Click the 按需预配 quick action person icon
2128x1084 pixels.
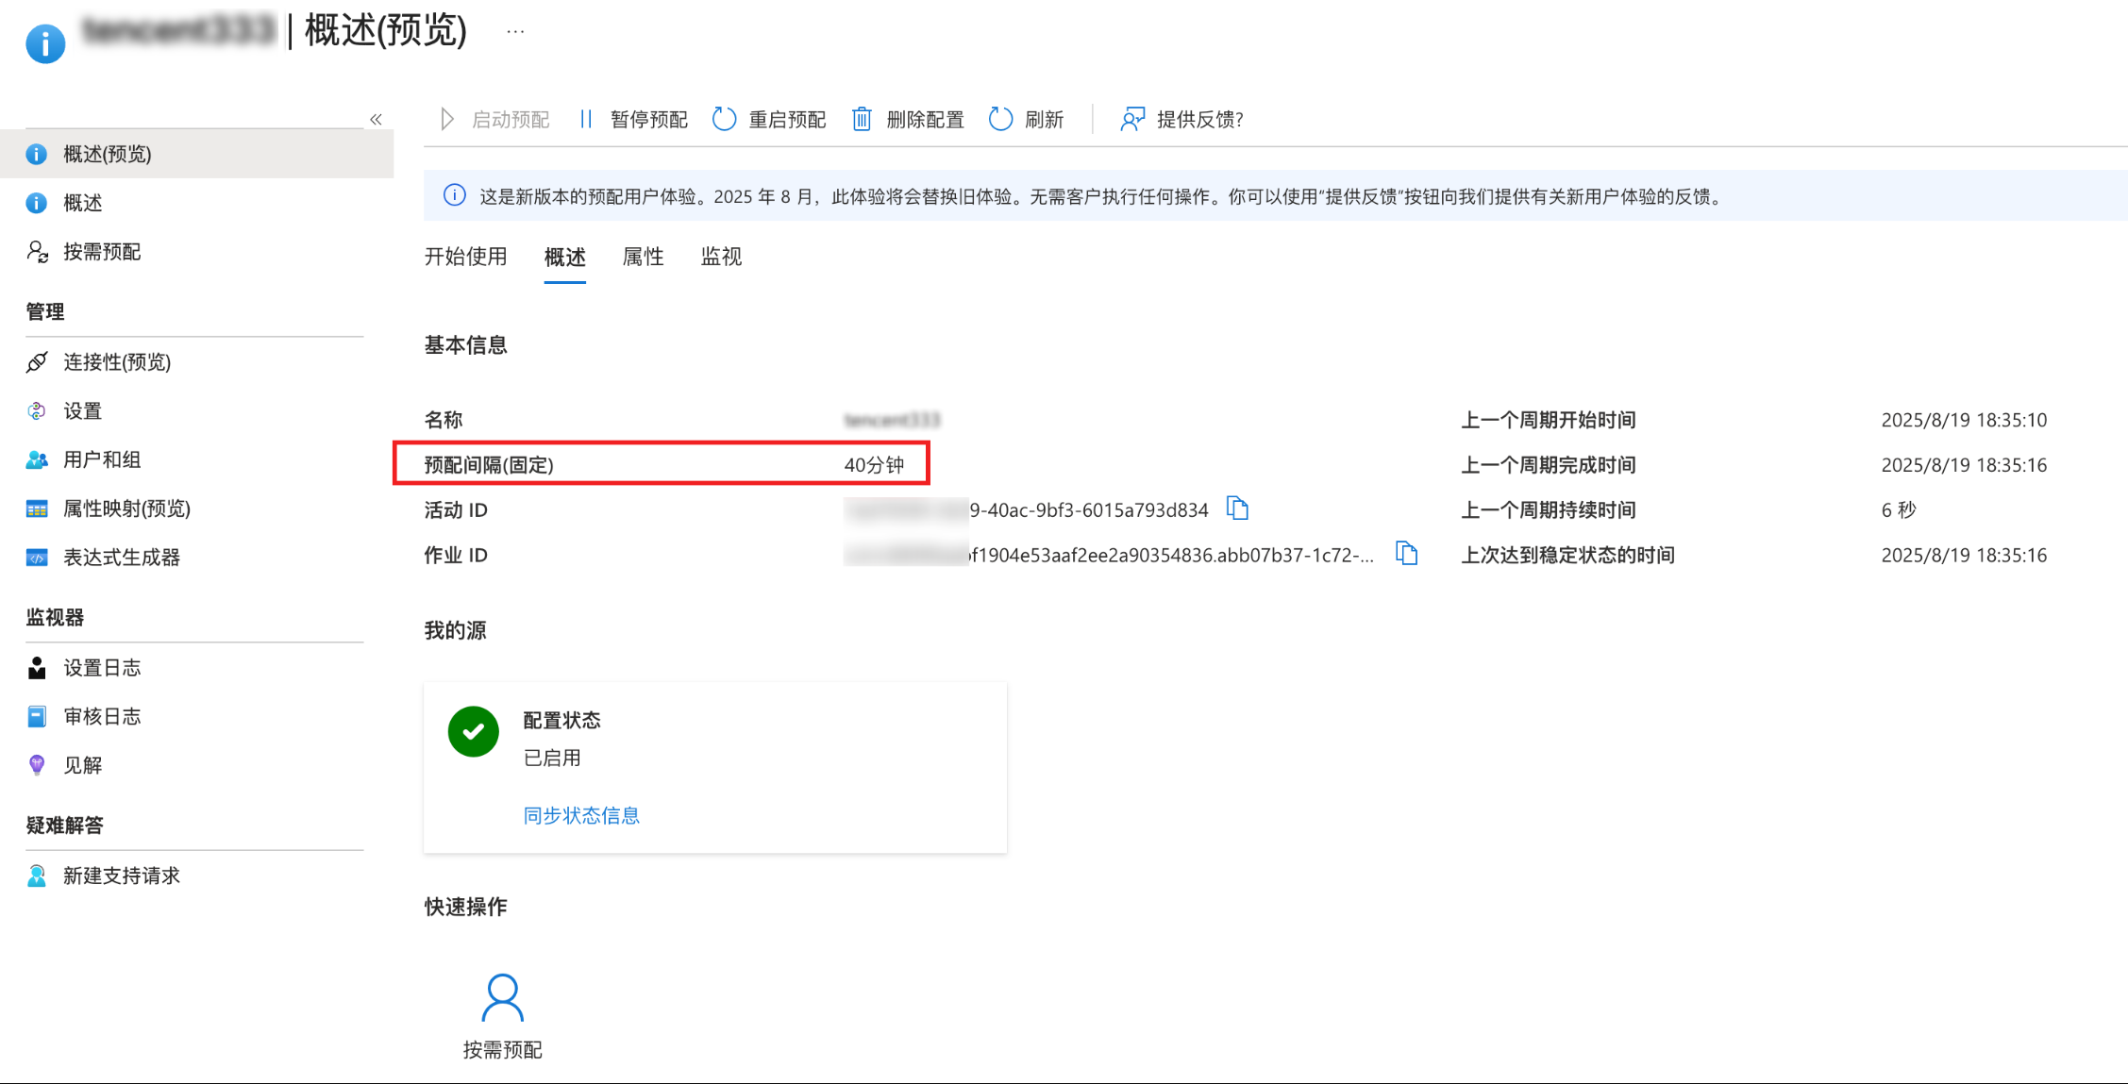502,999
